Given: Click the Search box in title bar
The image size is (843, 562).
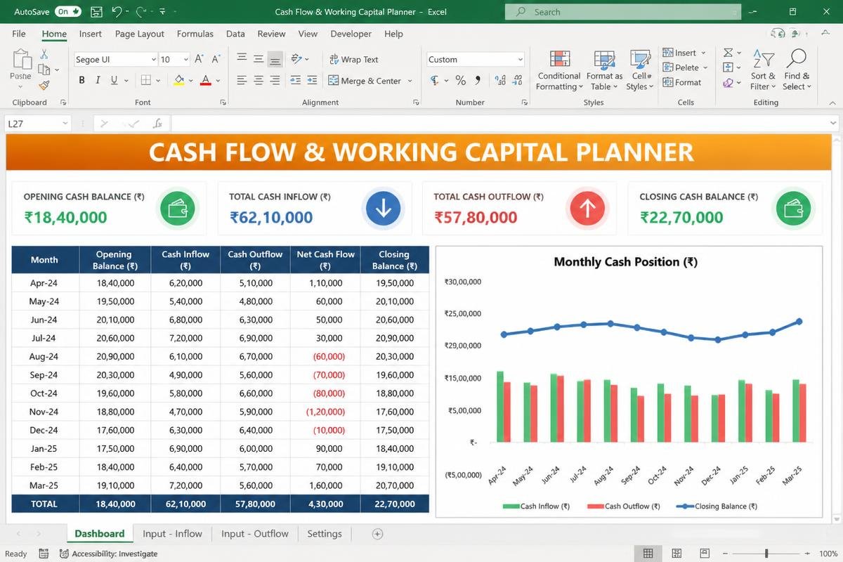Looking at the screenshot, I should (x=622, y=12).
